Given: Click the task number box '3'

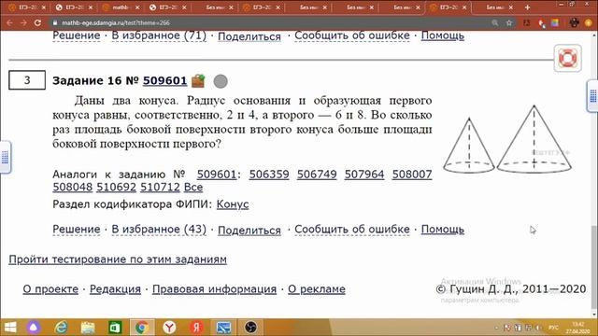Looking at the screenshot, I should (x=27, y=80).
